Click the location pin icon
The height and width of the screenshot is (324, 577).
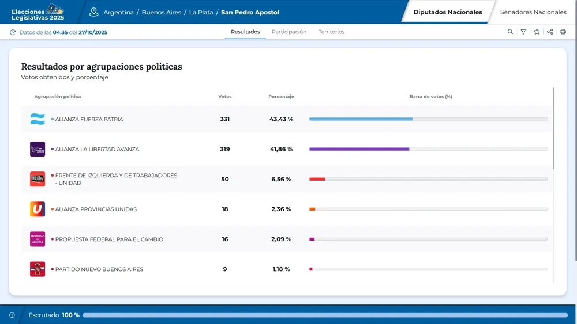94,12
